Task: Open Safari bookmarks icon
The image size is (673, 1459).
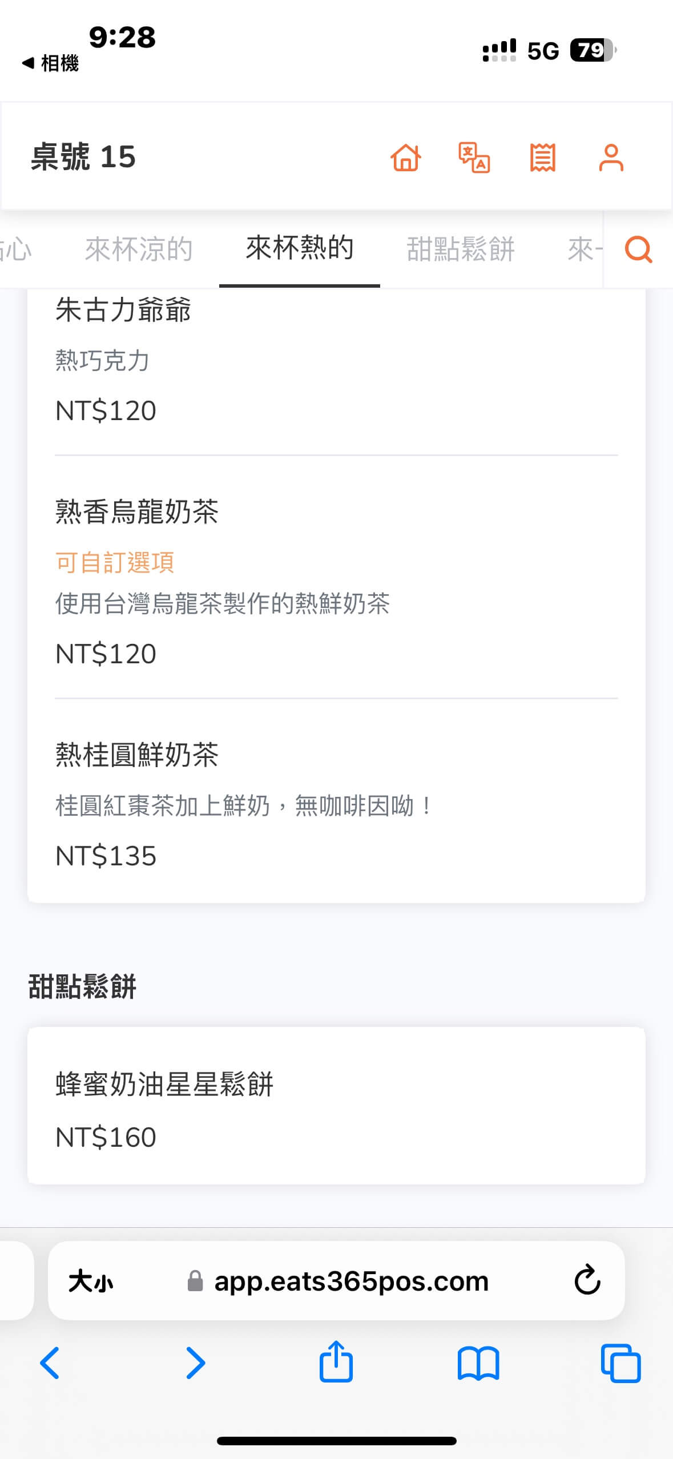Action: click(478, 1363)
